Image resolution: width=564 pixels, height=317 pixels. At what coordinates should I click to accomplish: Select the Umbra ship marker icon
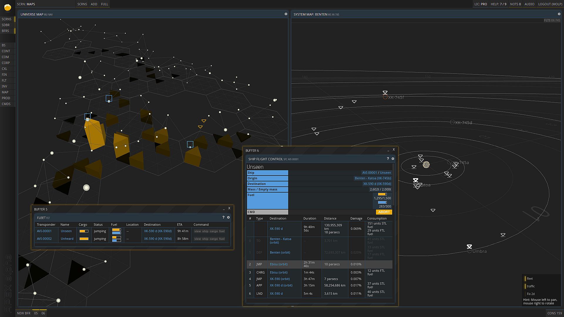coord(469,247)
